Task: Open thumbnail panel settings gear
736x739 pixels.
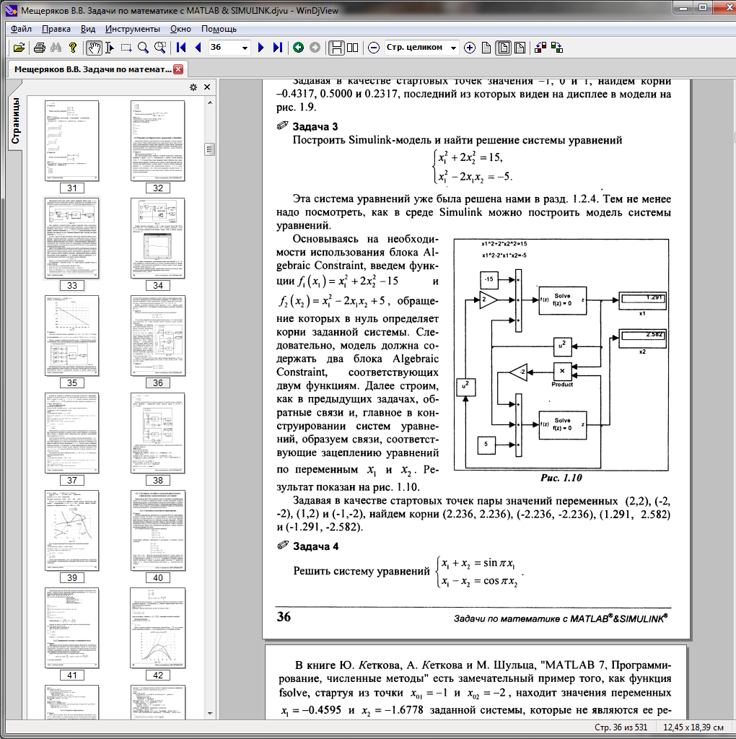Action: [x=193, y=87]
